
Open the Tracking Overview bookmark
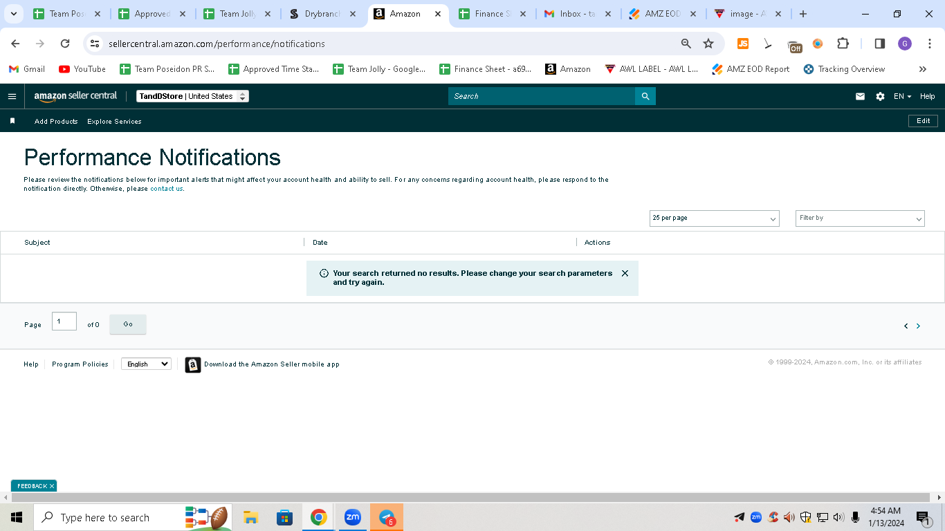tap(844, 69)
